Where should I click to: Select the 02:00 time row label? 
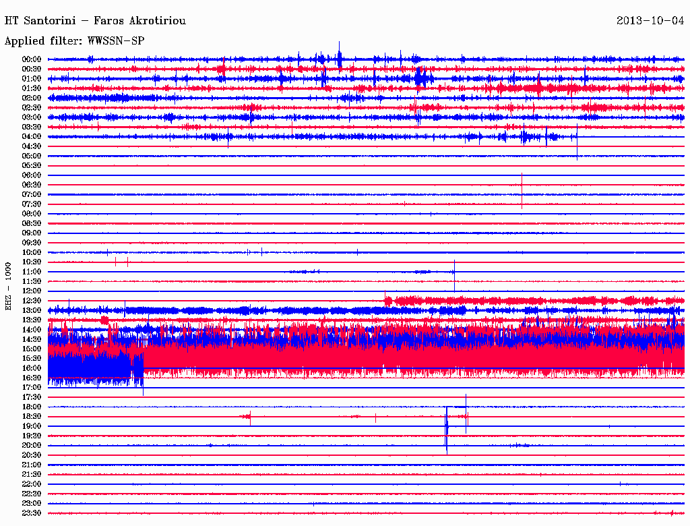tap(32, 98)
